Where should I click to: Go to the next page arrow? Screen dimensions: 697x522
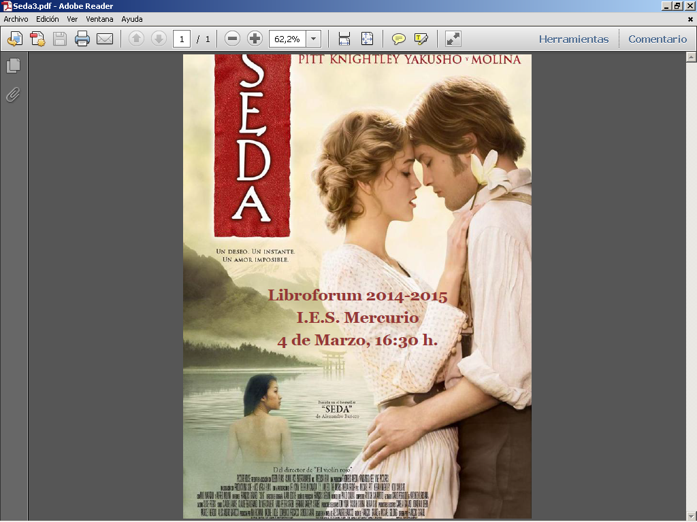click(159, 39)
